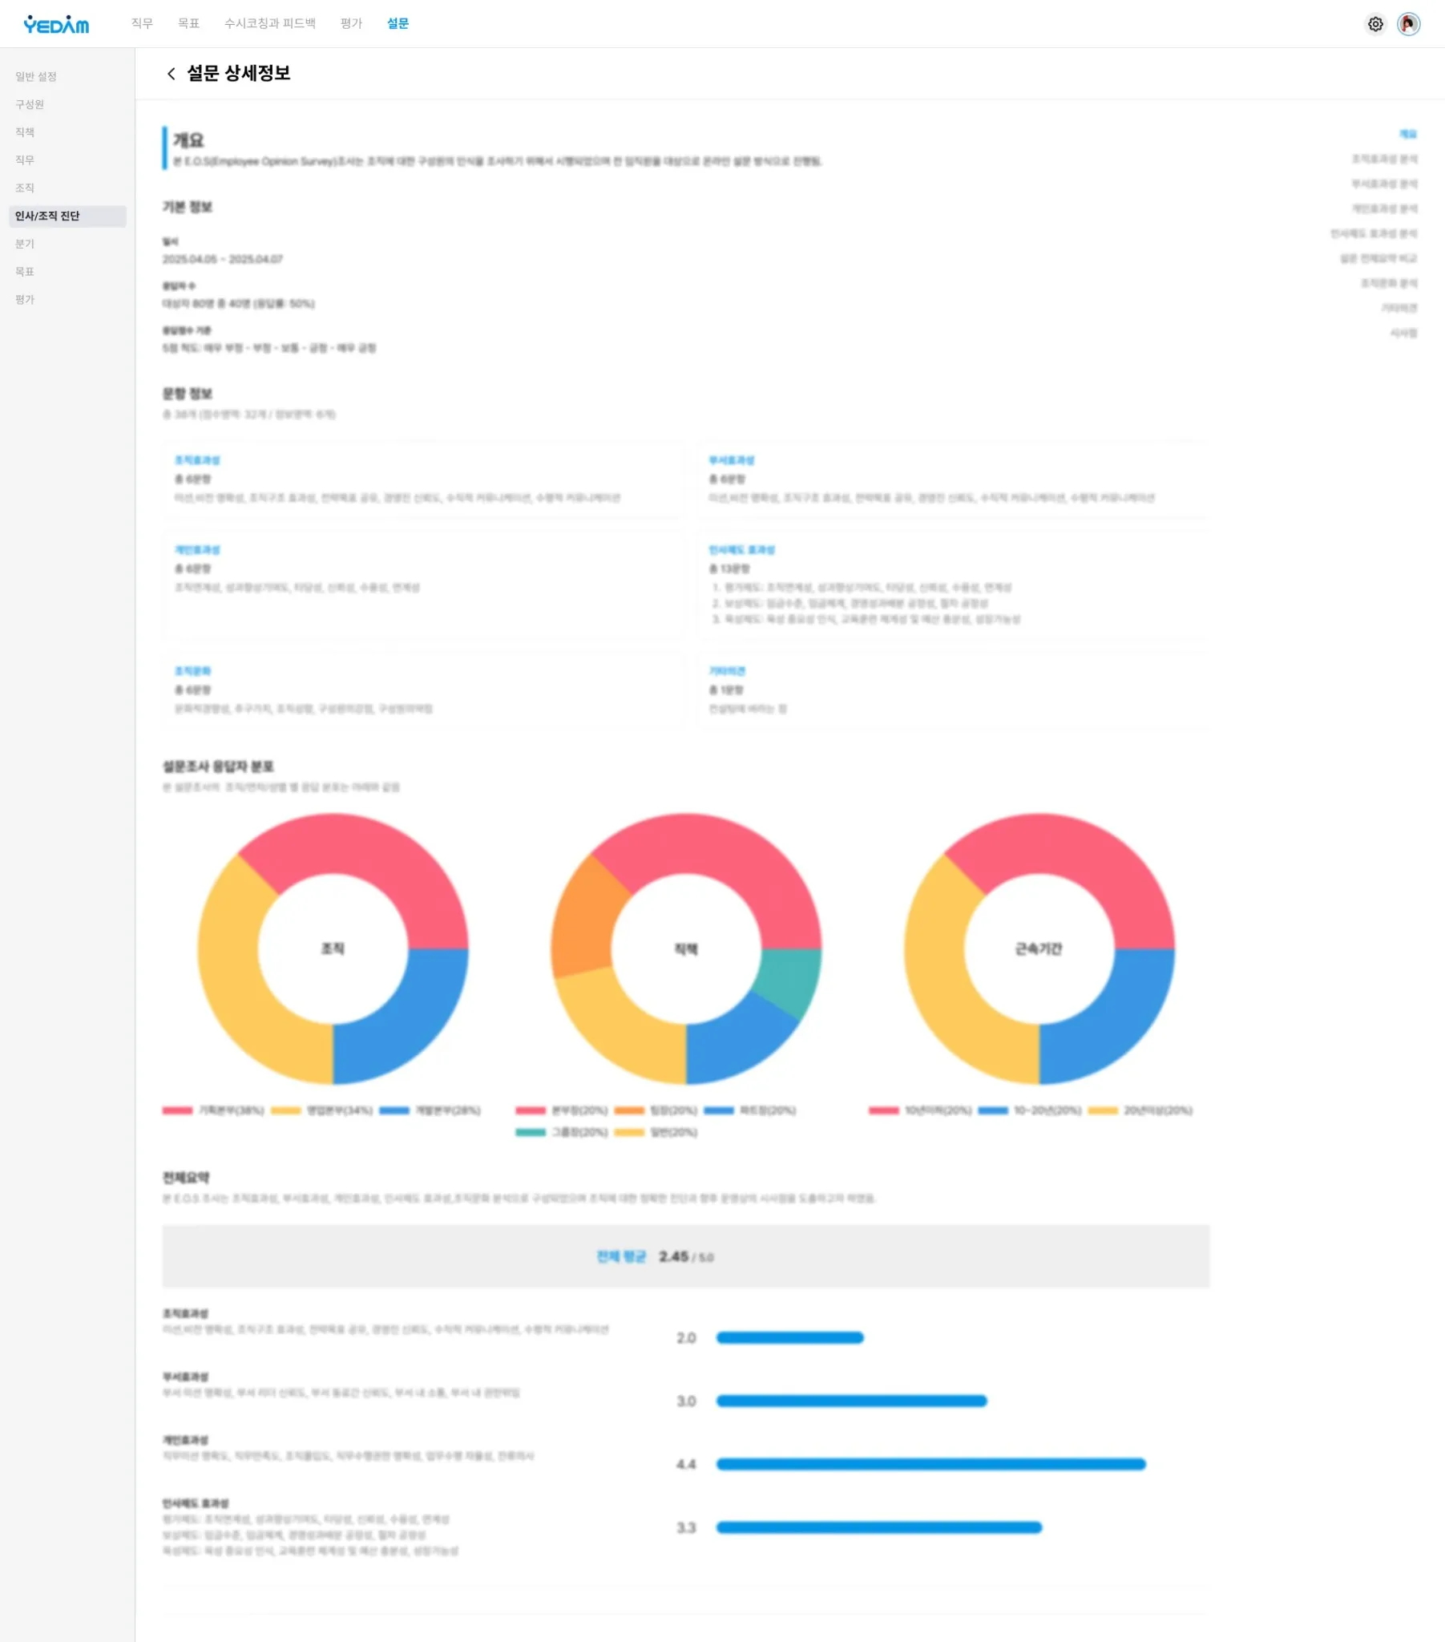The height and width of the screenshot is (1642, 1445).
Task: Open the settings gear in the header
Action: (x=1375, y=24)
